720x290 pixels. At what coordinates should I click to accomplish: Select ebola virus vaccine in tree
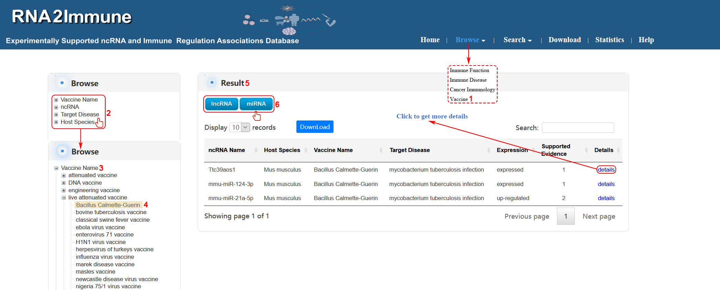100,227
